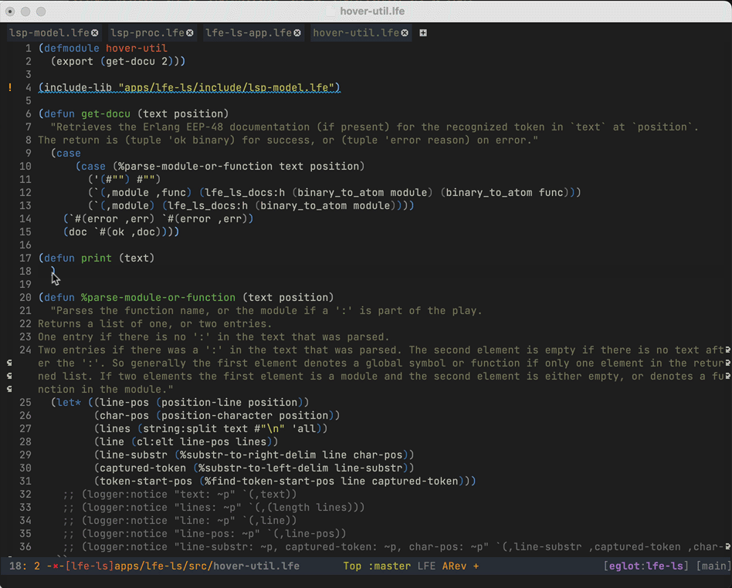Viewport: 732px width, 588px height.
Task: Close the lsp-model.lfe tab
Action: 95,32
